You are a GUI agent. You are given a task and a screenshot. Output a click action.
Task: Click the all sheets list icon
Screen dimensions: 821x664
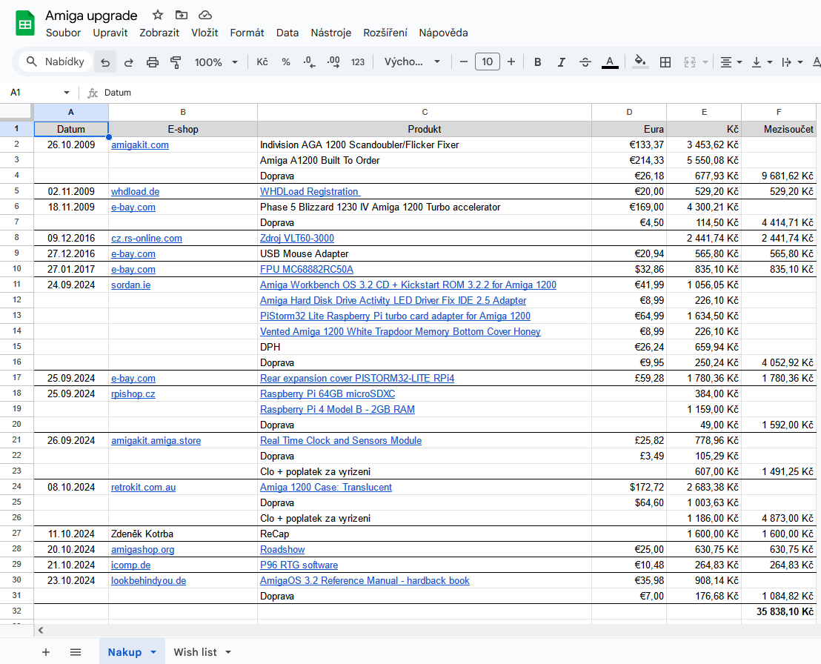[76, 652]
